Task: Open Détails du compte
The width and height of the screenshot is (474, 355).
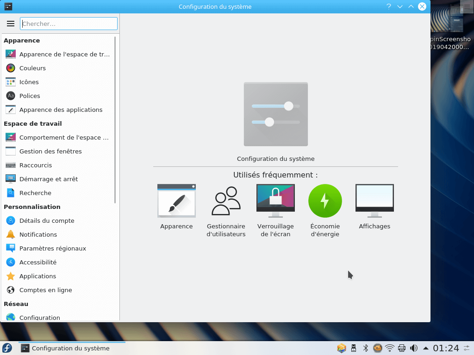Action: click(x=59, y=220)
